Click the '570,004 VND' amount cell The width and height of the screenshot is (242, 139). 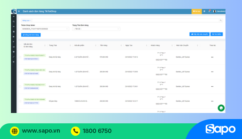pyautogui.click(x=104, y=57)
